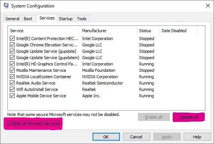
Task: Toggle Realtek Audio Service checkbox
Action: point(12,83)
